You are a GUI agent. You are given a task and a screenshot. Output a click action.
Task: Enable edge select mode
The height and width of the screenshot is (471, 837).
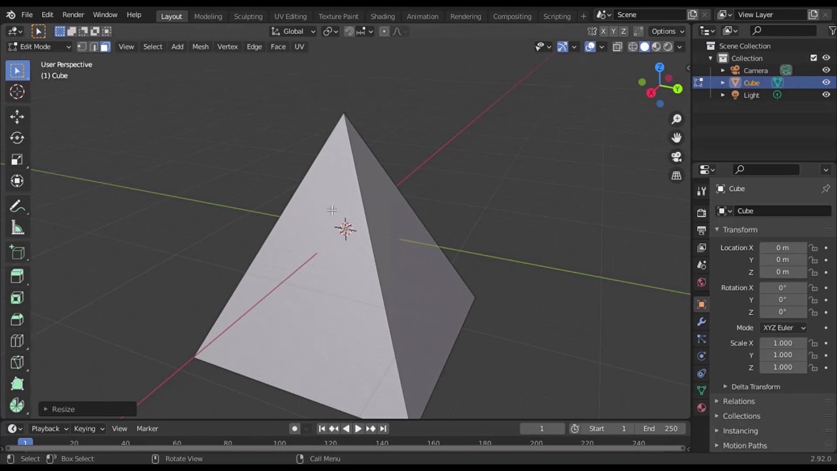[x=94, y=46]
